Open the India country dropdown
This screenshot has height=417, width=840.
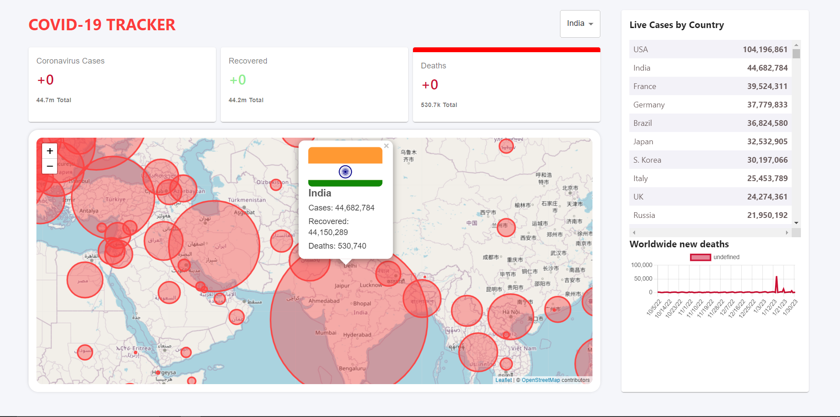click(x=580, y=24)
